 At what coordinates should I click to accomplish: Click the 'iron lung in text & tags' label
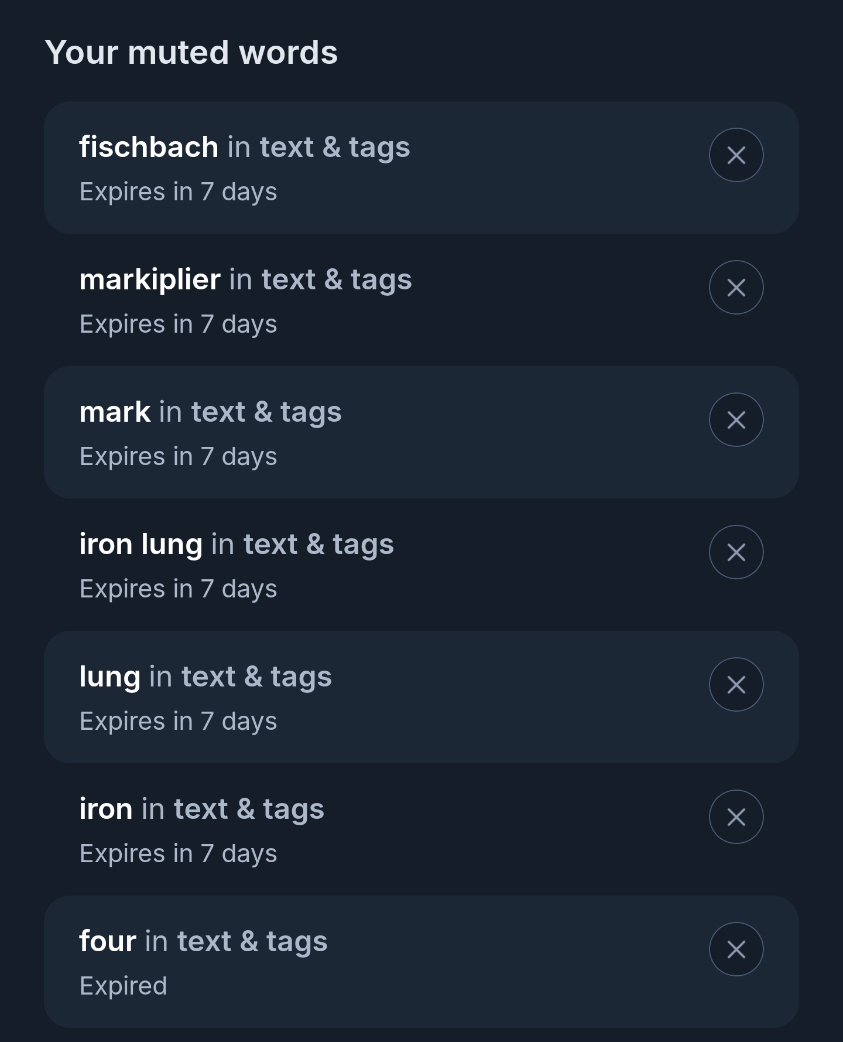(x=237, y=544)
